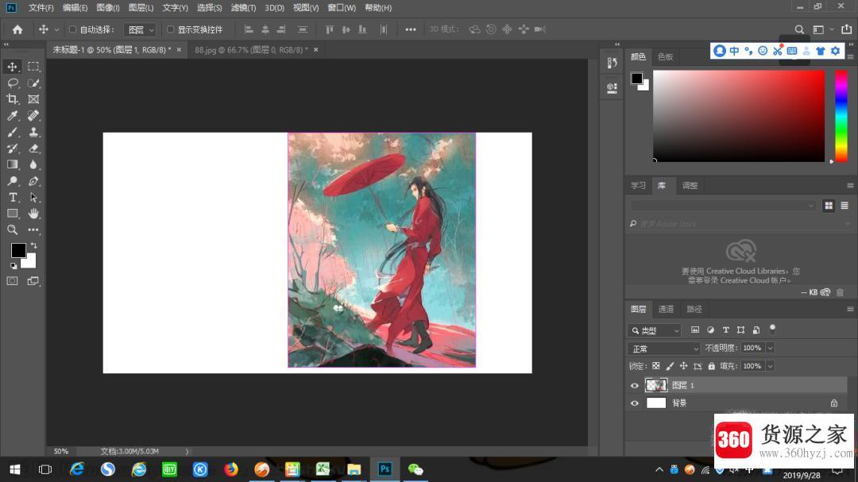
Task: Open the Move tool preset picker arrow
Action: click(x=56, y=29)
